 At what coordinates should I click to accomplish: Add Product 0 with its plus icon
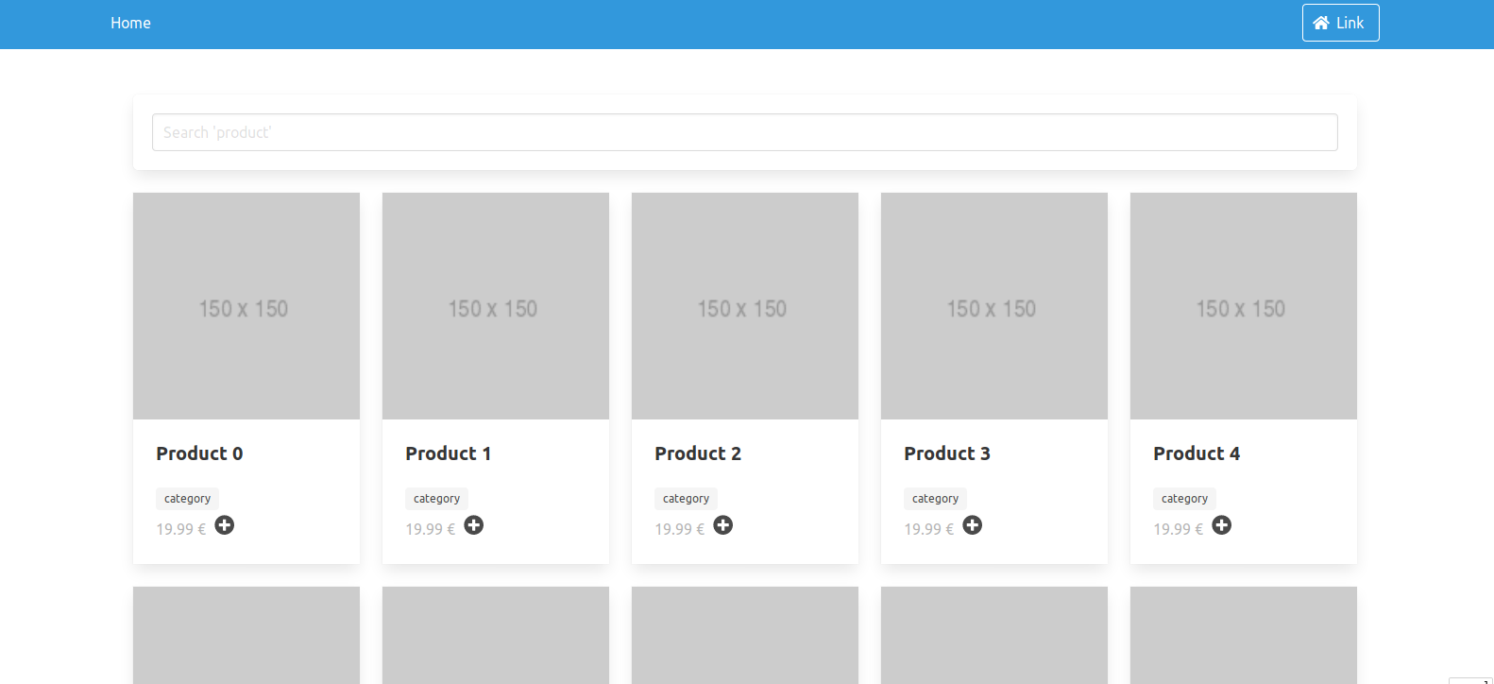pyautogui.click(x=225, y=525)
